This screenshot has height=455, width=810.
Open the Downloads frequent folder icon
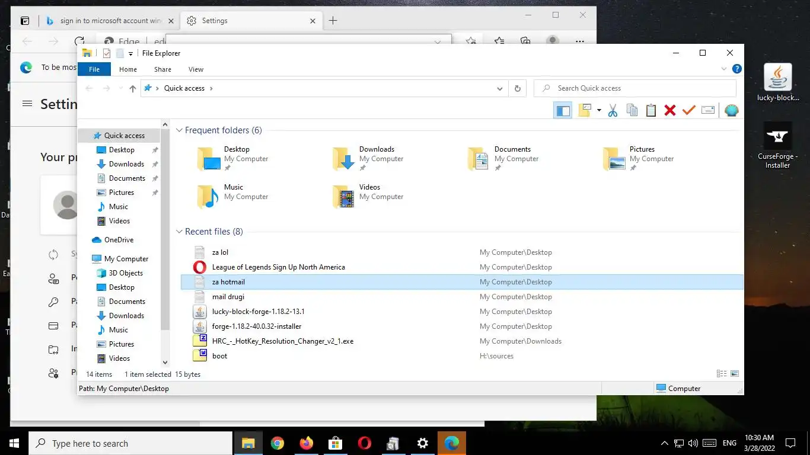[x=343, y=158]
